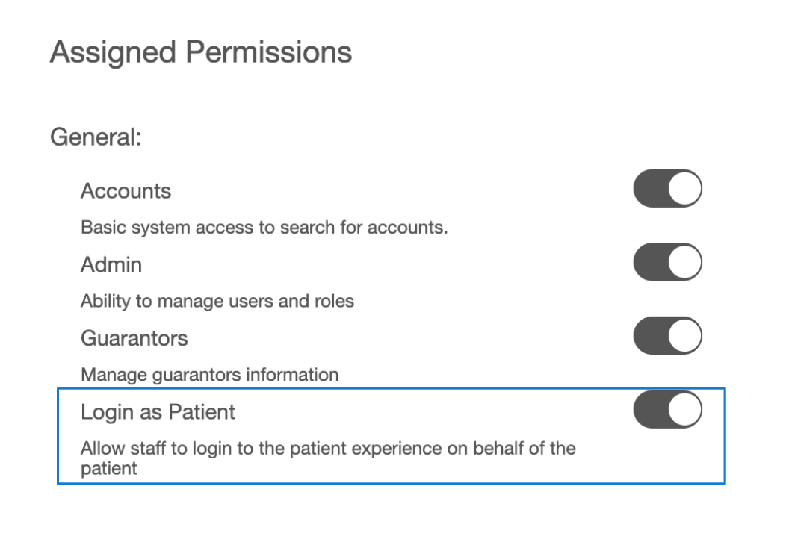
Task: Click the Guarantors description text
Action: tap(209, 375)
